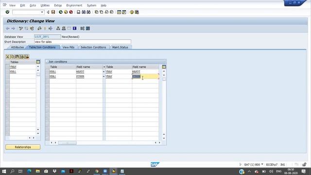Click the Microsoft Edge taskbar icon
The image size is (311, 175).
pyautogui.click(x=29, y=171)
